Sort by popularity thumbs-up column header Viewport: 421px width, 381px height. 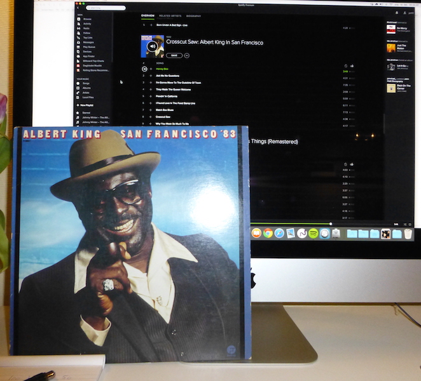[352, 65]
